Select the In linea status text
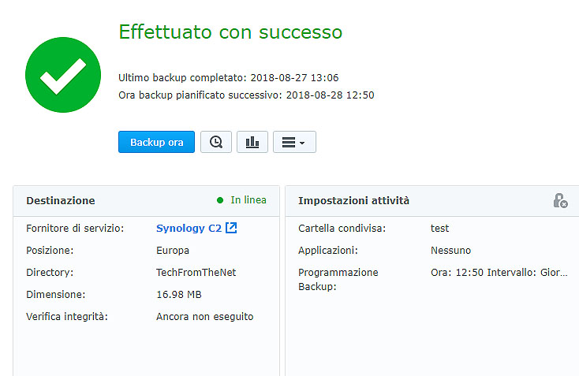Screen dimensions: 579x376 [248, 200]
